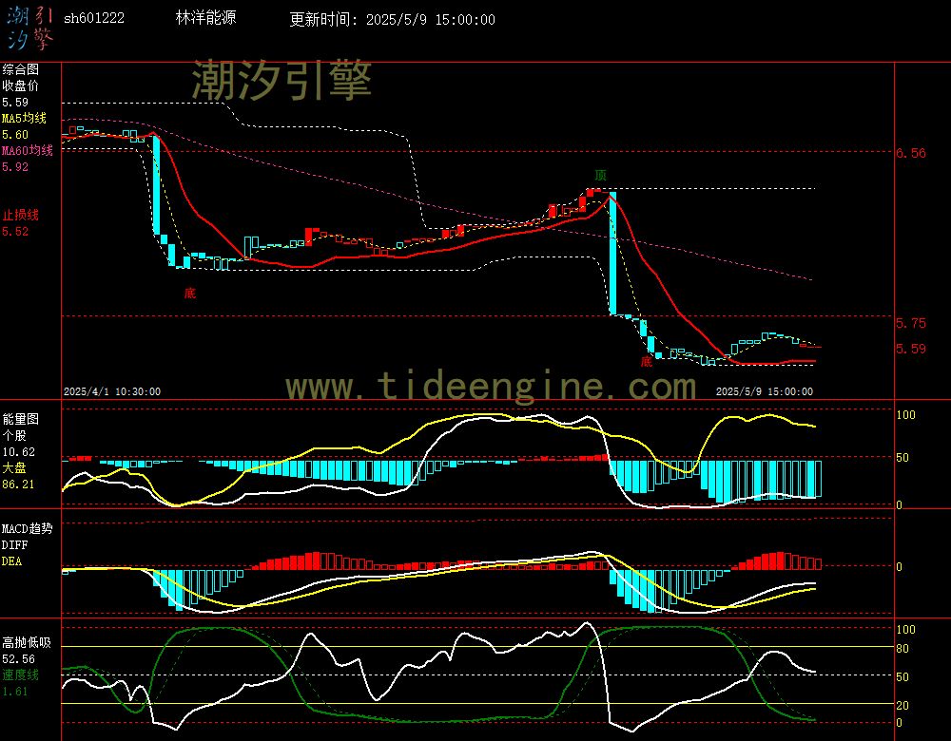Click the 速度线 value 1.61

pos(15,692)
